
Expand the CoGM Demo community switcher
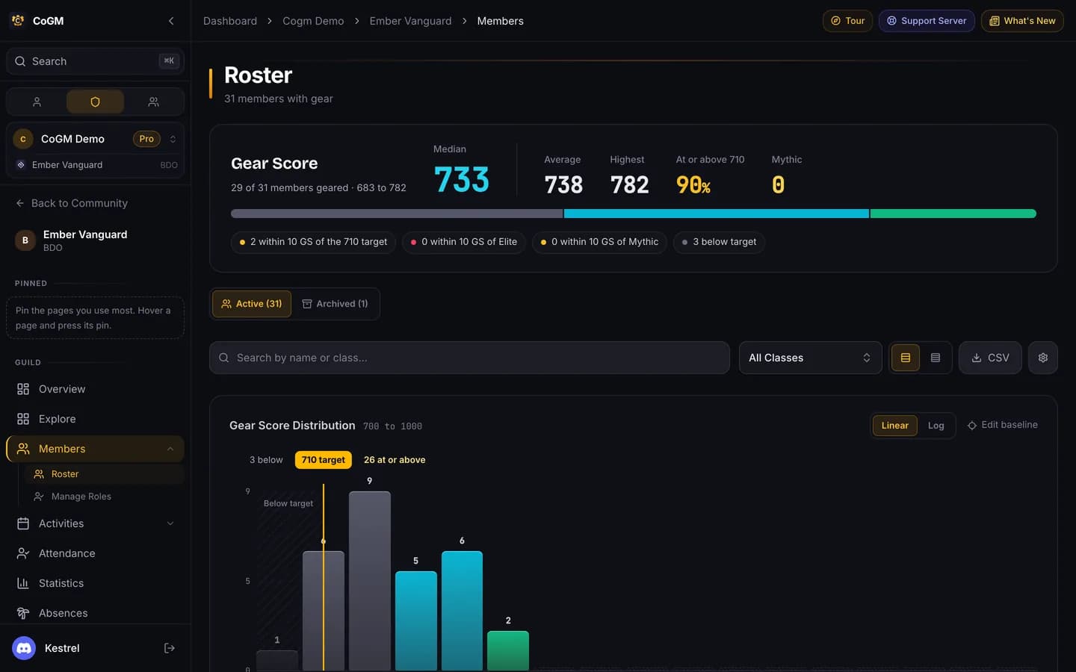(95, 139)
